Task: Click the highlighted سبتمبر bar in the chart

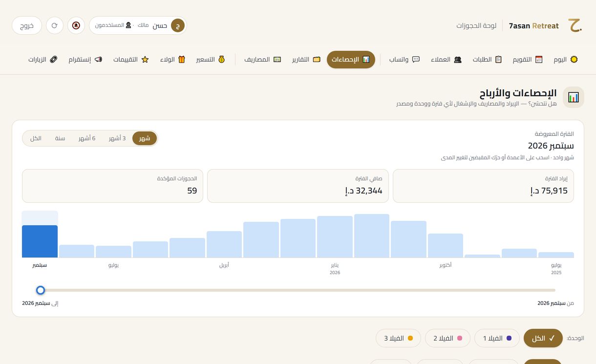Action: 40,241
